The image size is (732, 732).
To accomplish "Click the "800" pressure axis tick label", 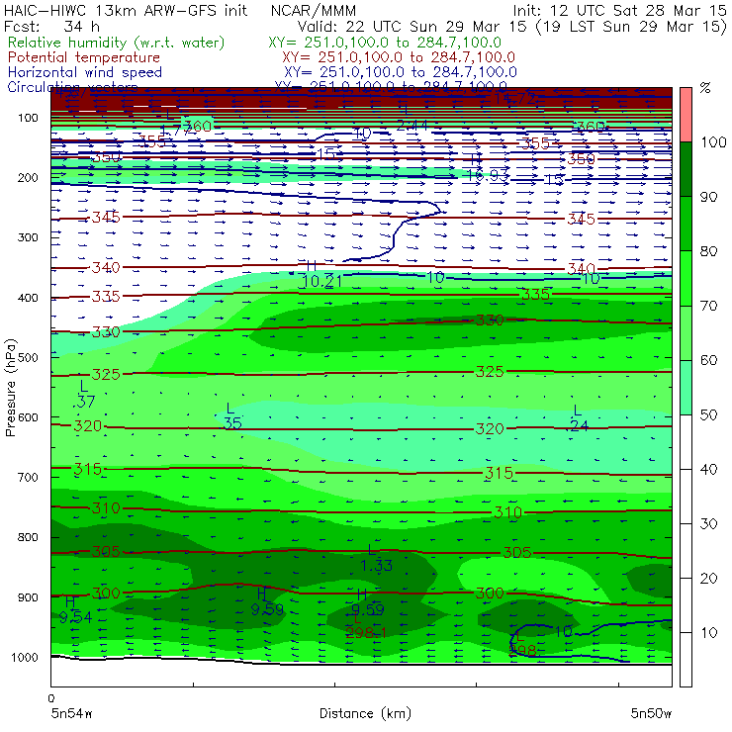I will (28, 537).
